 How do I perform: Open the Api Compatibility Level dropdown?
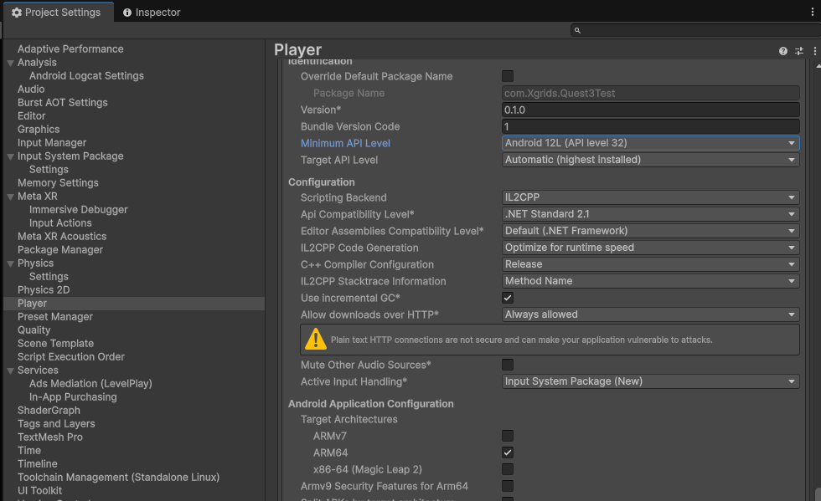650,214
